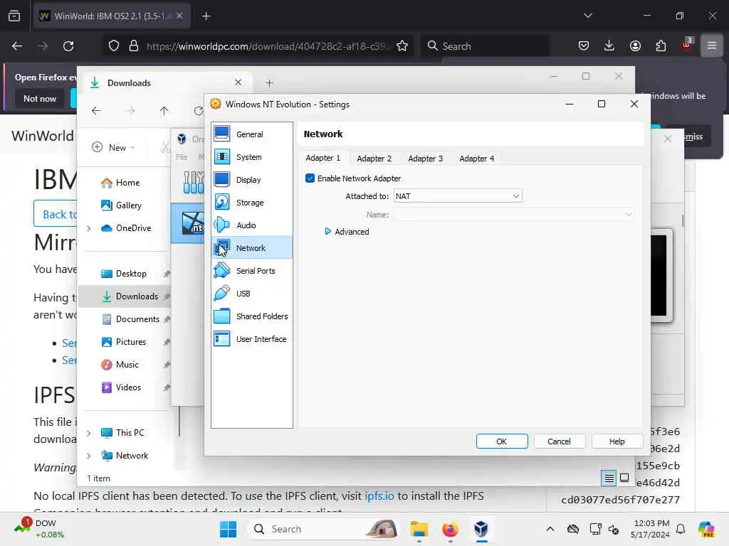
Task: Click Firefox back navigation arrow
Action: tap(17, 46)
